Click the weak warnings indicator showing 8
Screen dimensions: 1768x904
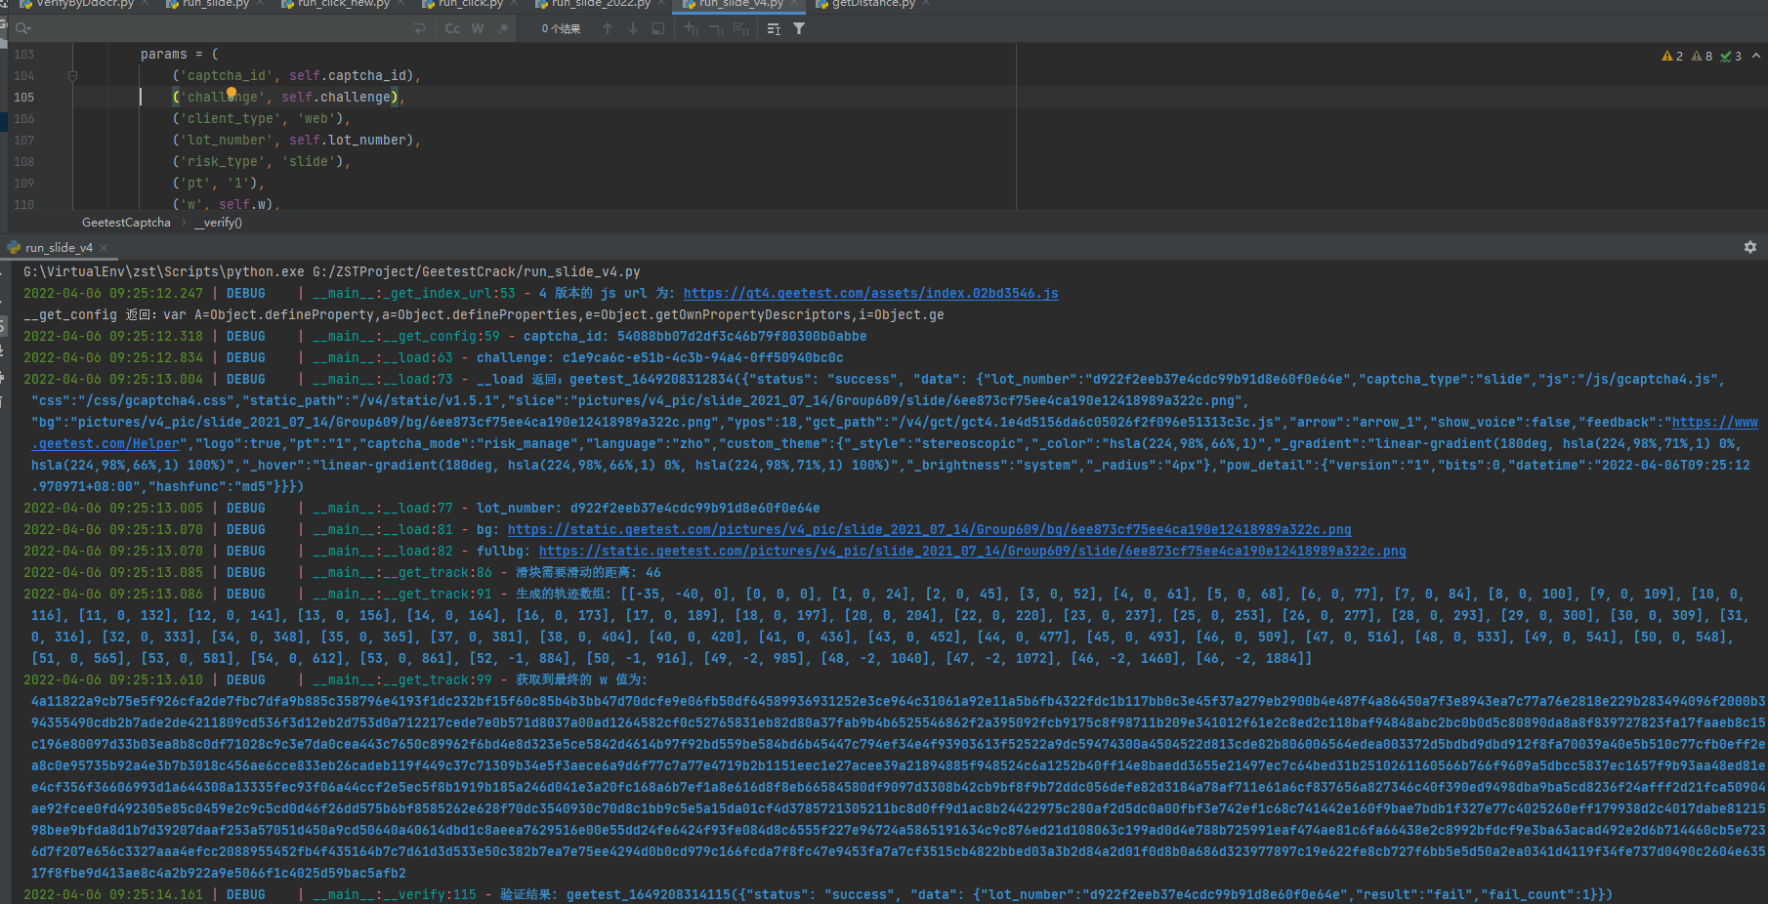[x=1702, y=56]
